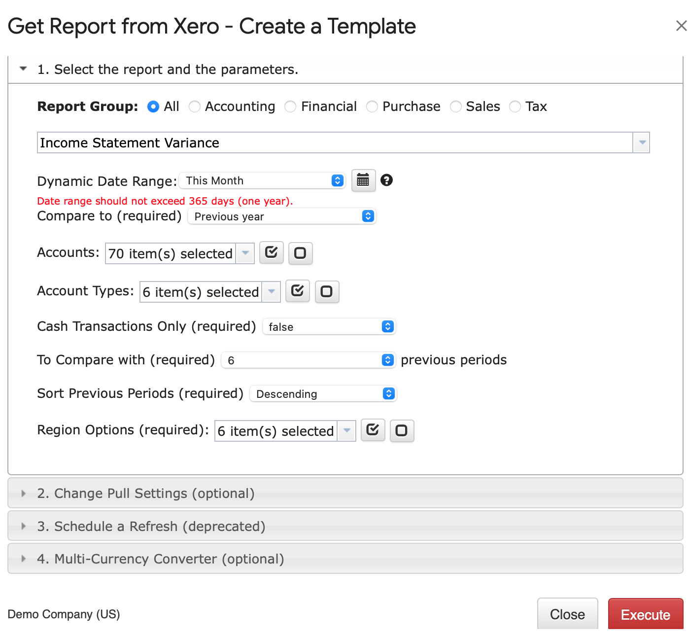Image resolution: width=688 pixels, height=634 pixels.
Task: Click the help question mark icon
Action: pyautogui.click(x=387, y=180)
